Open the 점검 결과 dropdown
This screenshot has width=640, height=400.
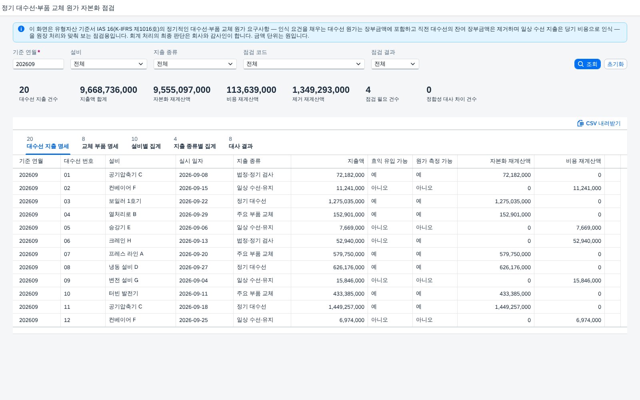[395, 64]
